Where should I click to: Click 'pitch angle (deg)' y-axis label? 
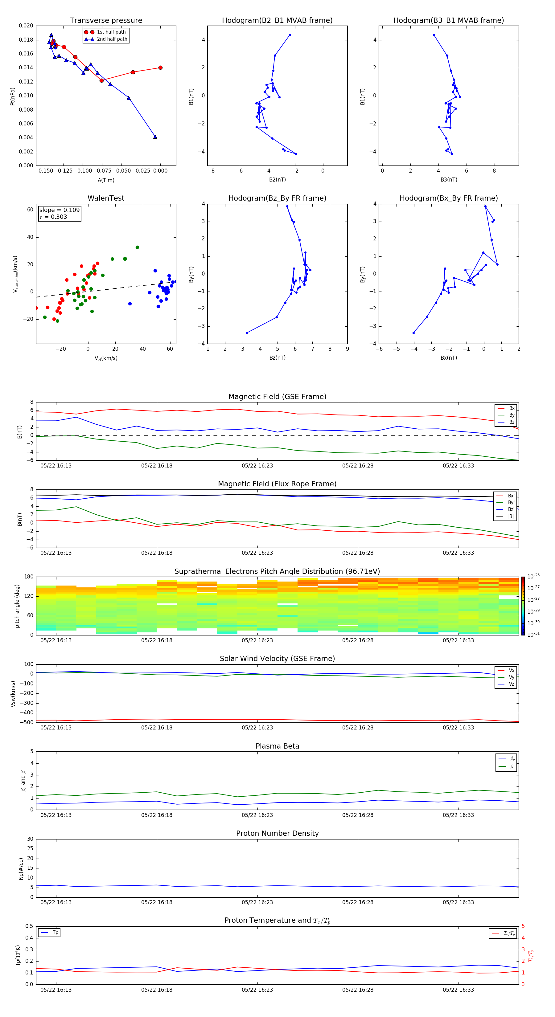point(17,606)
